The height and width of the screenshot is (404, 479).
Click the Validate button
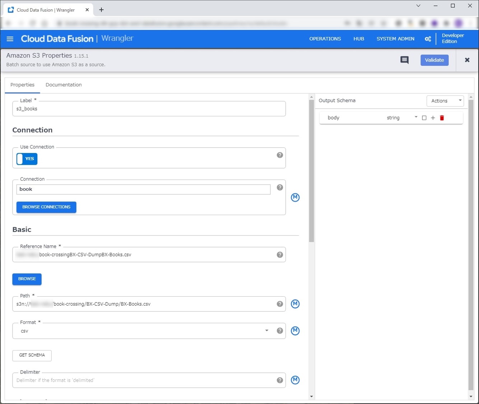pos(434,60)
